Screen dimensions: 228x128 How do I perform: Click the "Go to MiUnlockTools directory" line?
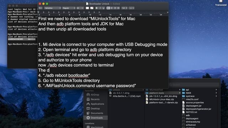coord(69,81)
